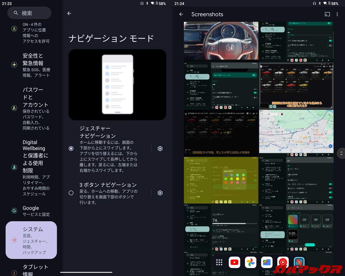Open 安全性と緊急情報 settings
Image resolution: width=345 pixels, height=276 pixels.
tap(31, 65)
